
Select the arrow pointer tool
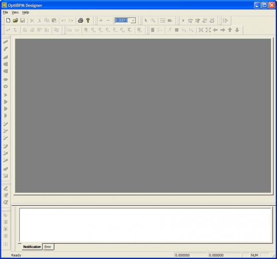click(x=146, y=20)
